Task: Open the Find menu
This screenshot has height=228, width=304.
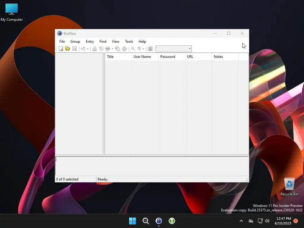Action: (x=103, y=42)
